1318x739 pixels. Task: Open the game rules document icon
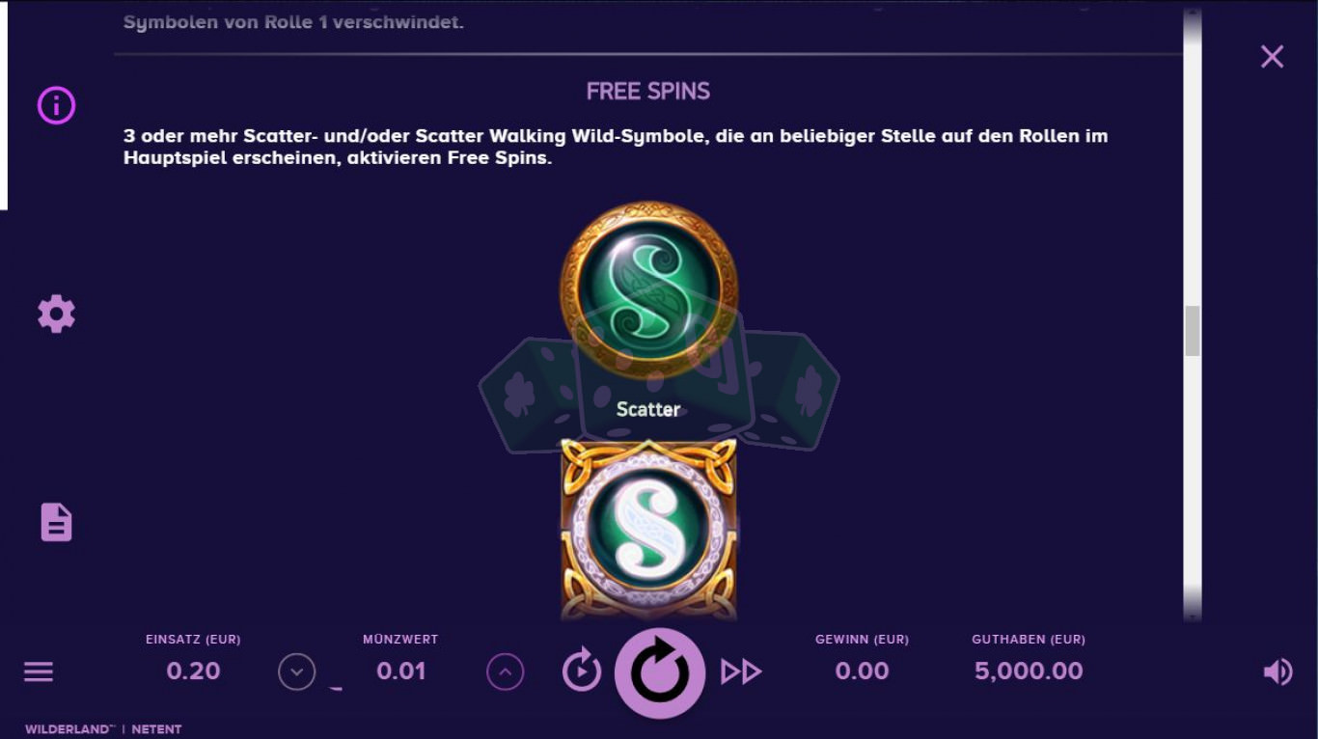56,522
